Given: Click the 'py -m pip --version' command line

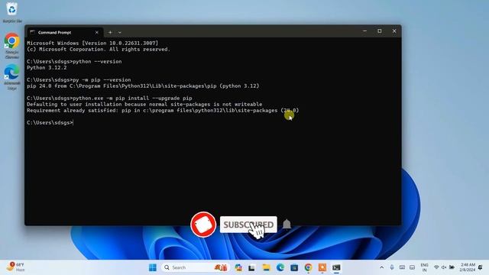Looking at the screenshot, I should pyautogui.click(x=79, y=79).
